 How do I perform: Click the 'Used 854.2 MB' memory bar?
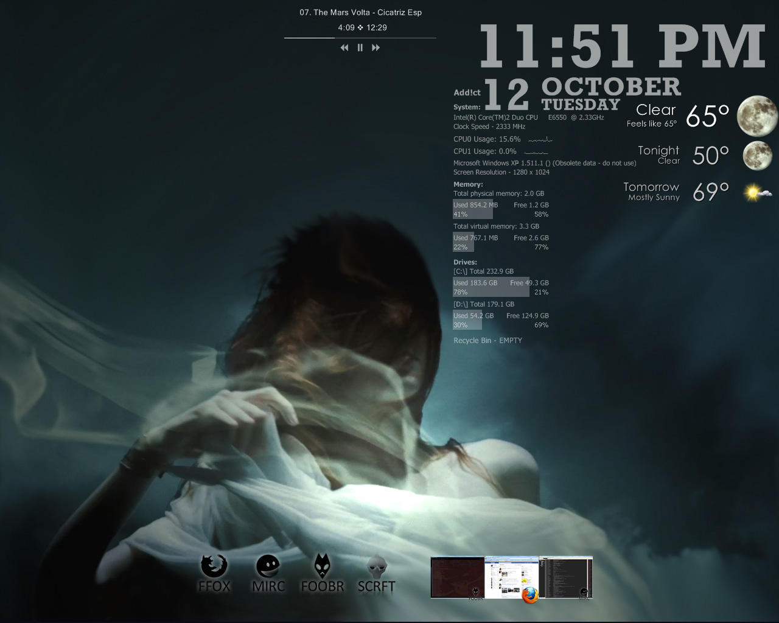pos(473,209)
